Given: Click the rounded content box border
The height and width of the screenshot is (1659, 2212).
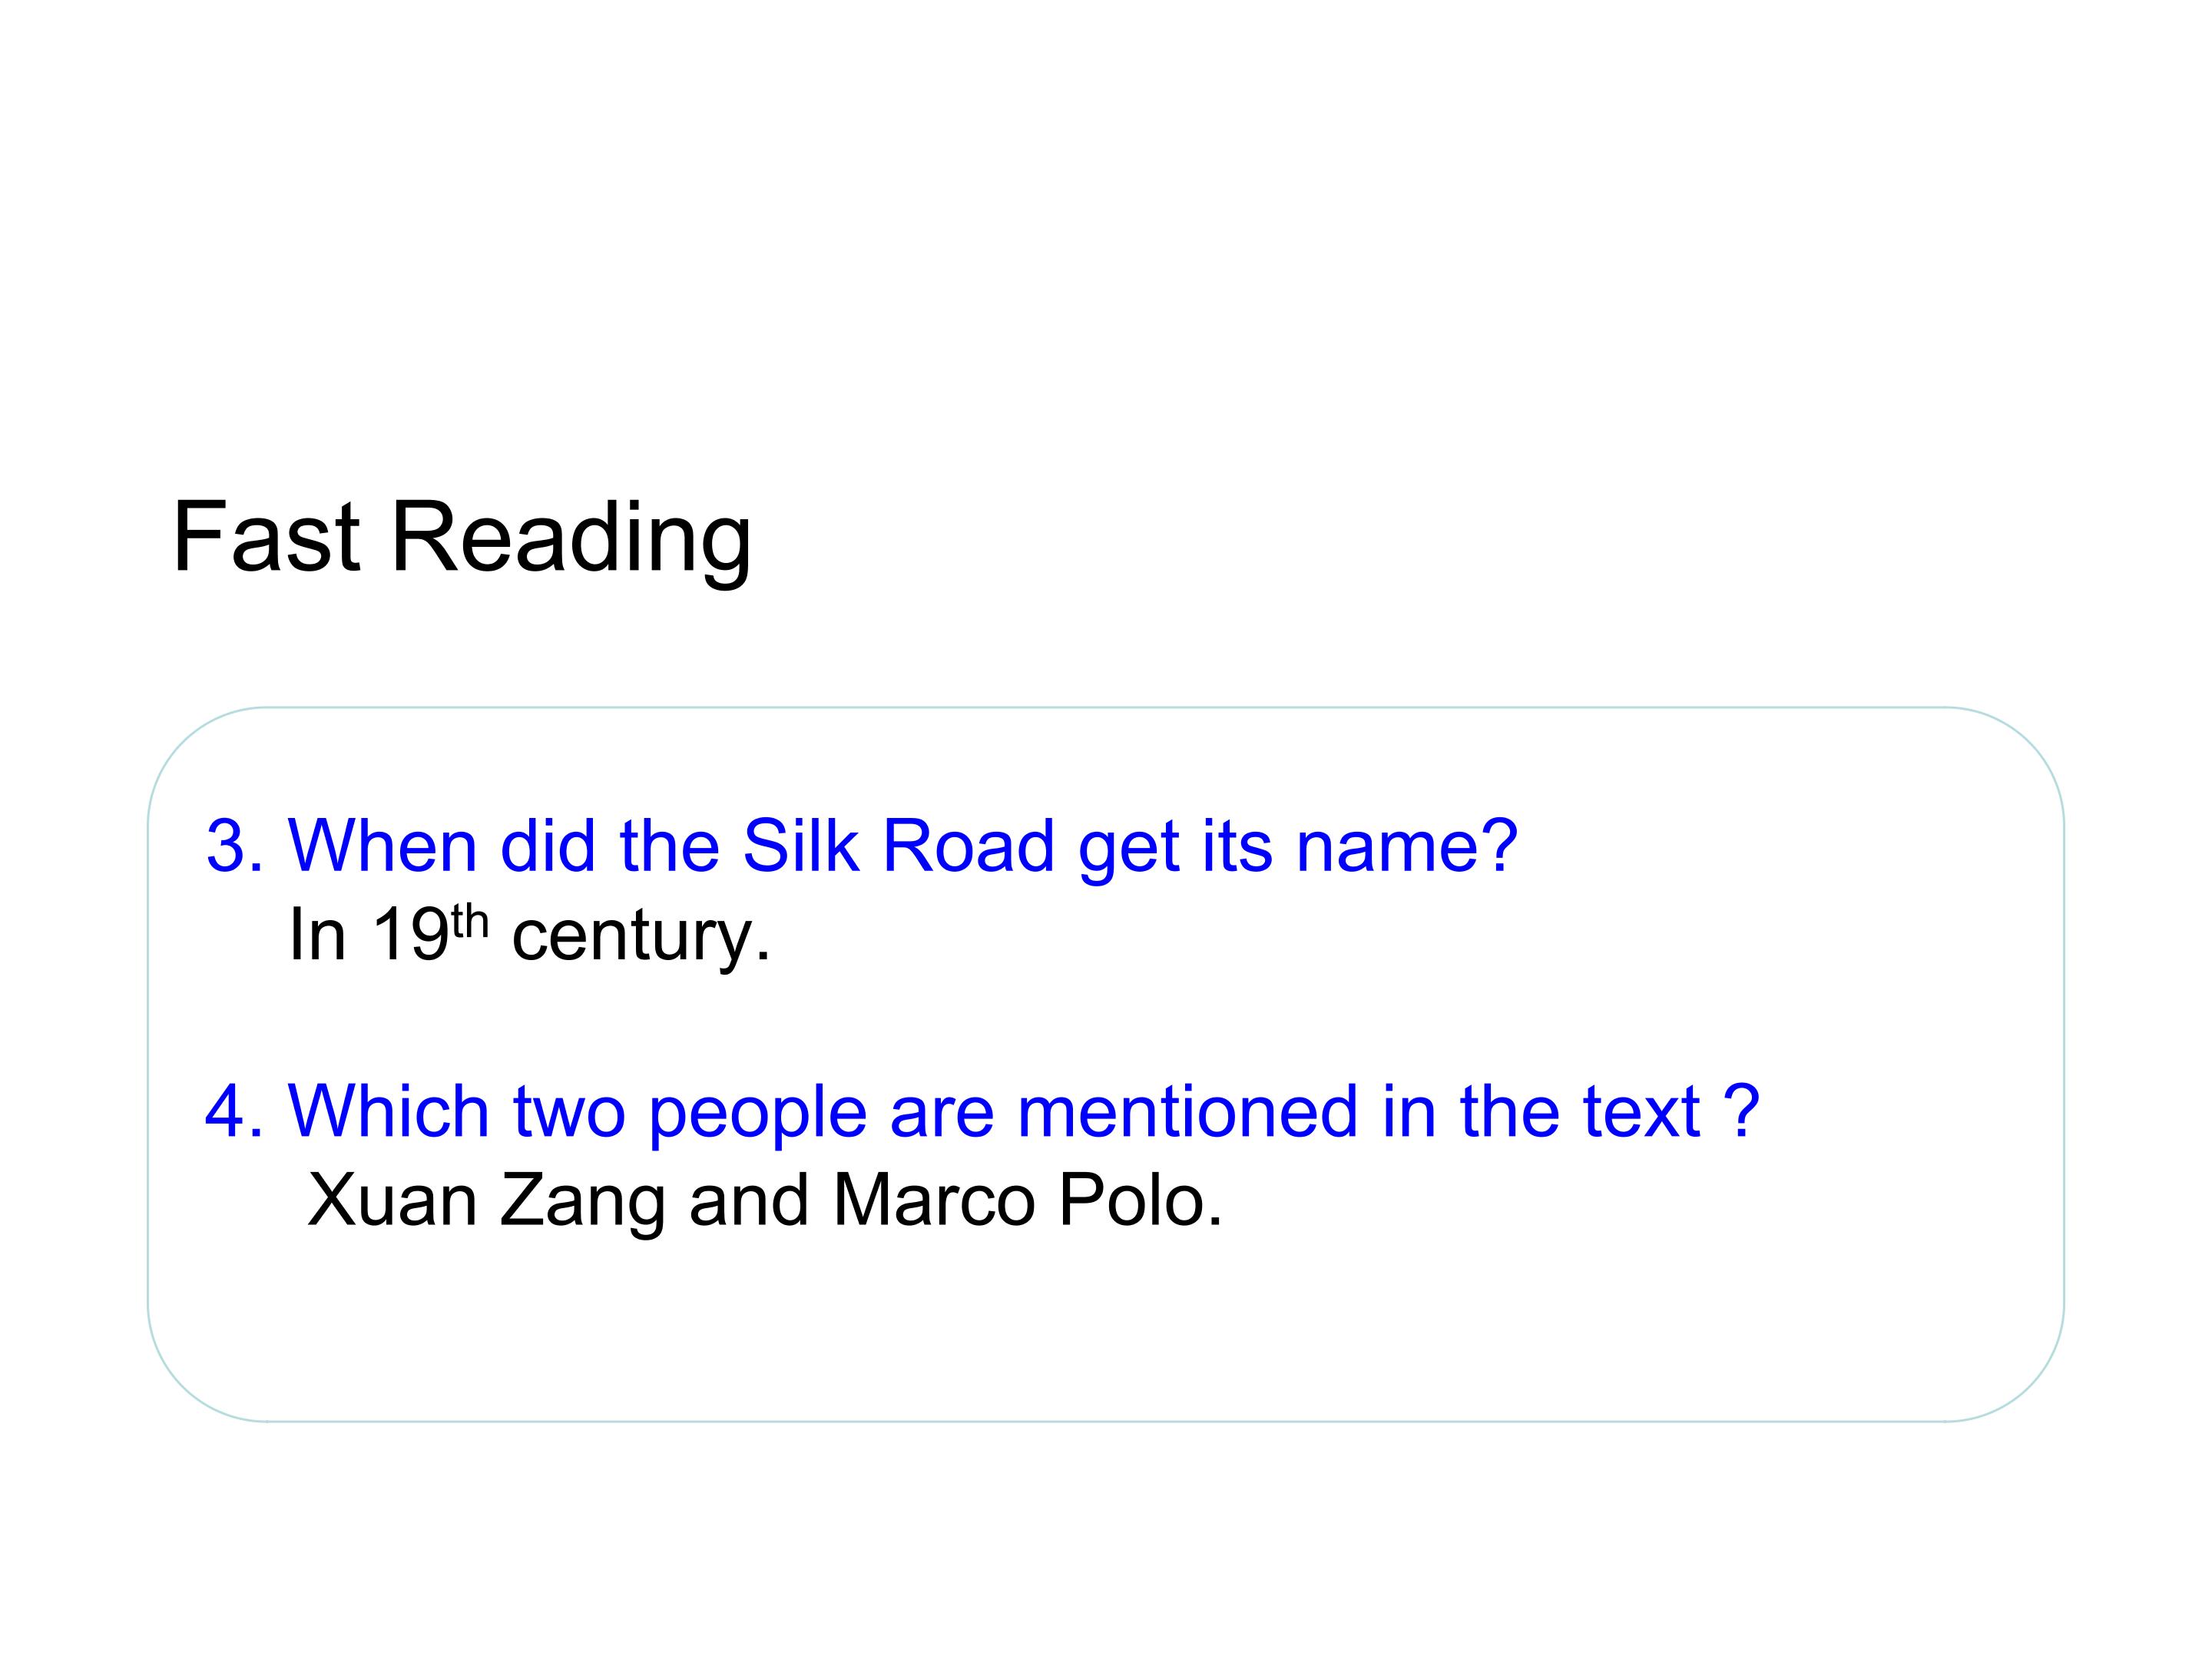Looking at the screenshot, I should 1106,708.
